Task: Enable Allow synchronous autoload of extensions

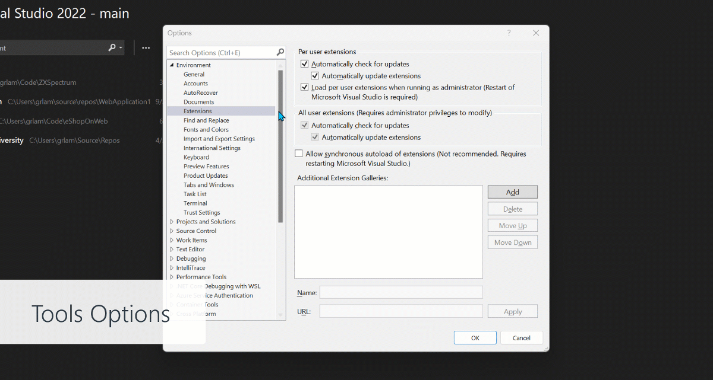Action: [299, 154]
